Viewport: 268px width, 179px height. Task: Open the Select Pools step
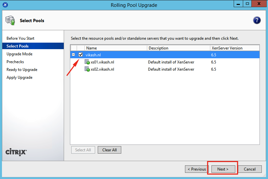[33, 46]
